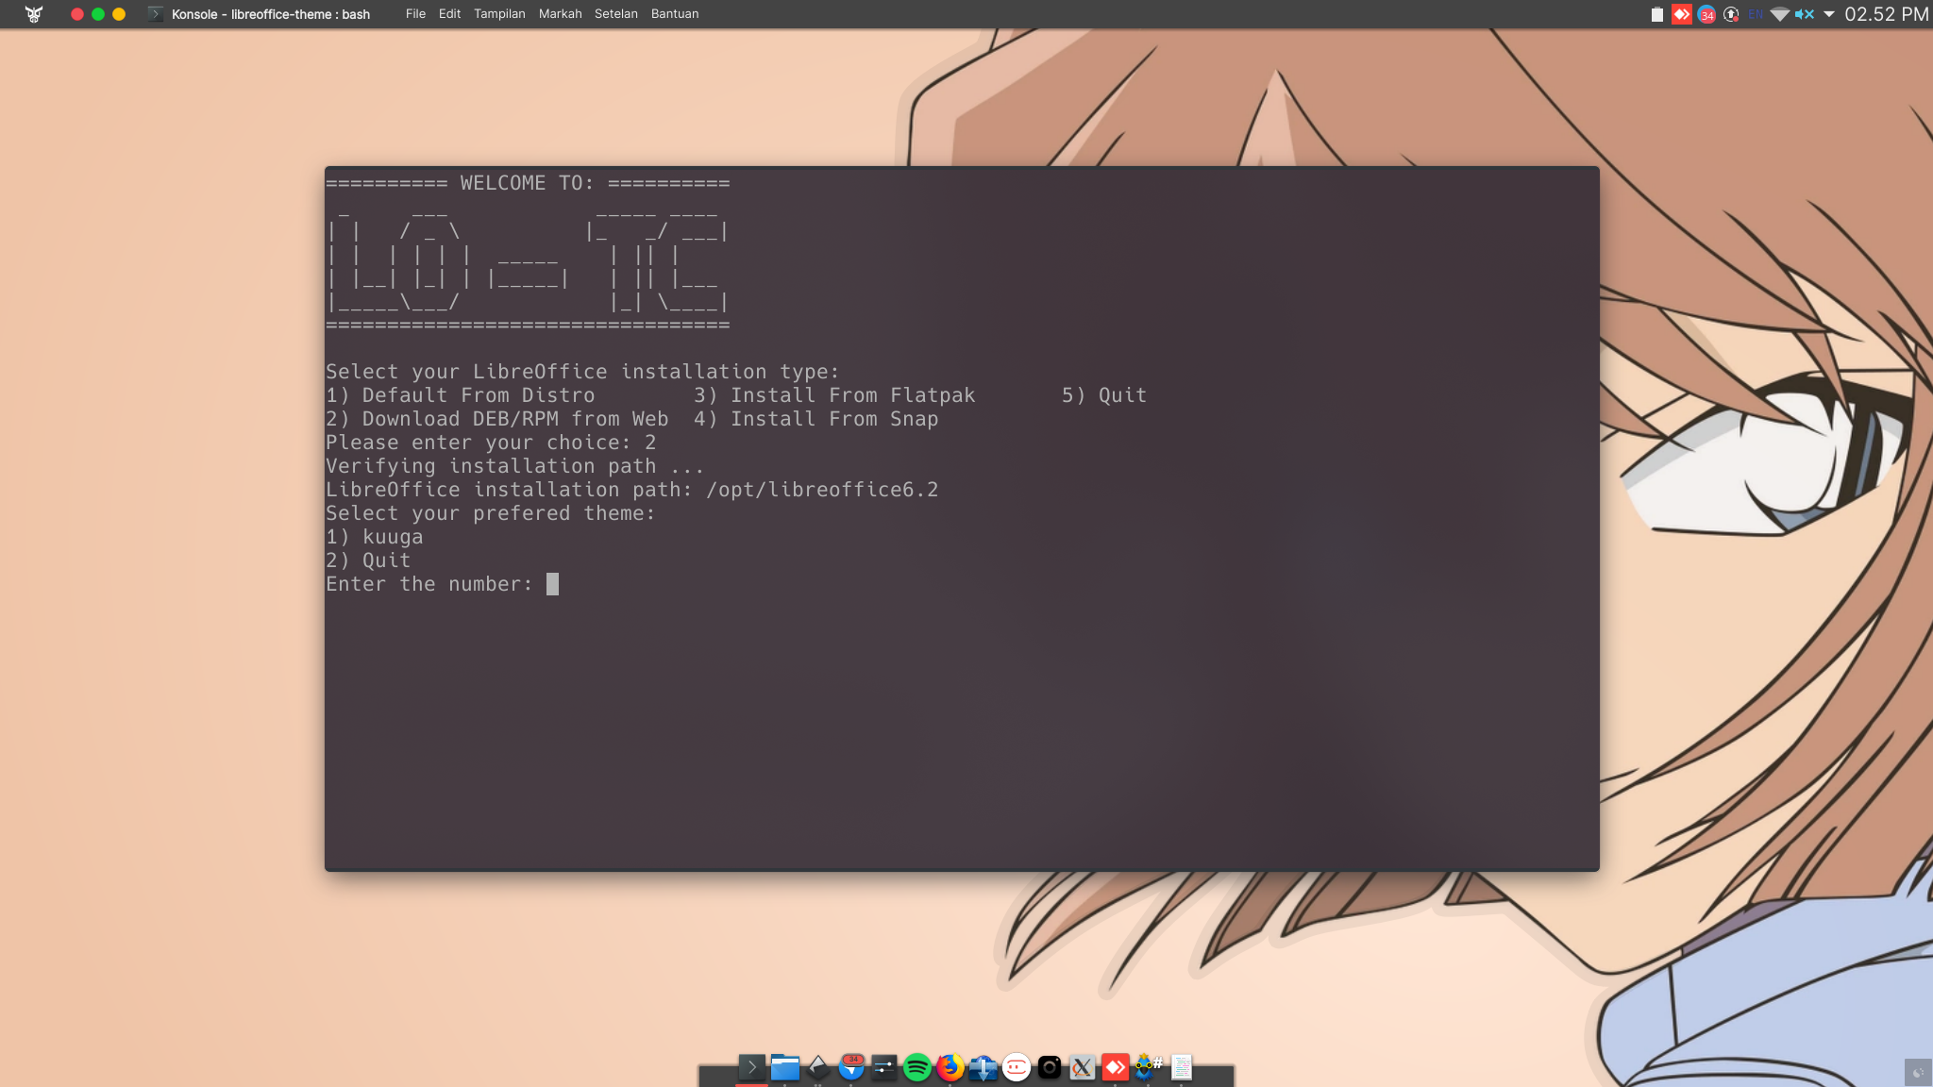Open the Markah bookmarks menu
This screenshot has height=1087, width=1933.
coord(560,14)
